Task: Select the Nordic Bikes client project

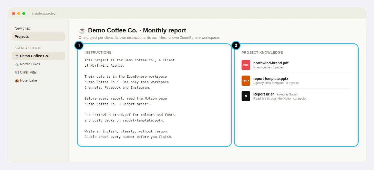Action: (38, 64)
